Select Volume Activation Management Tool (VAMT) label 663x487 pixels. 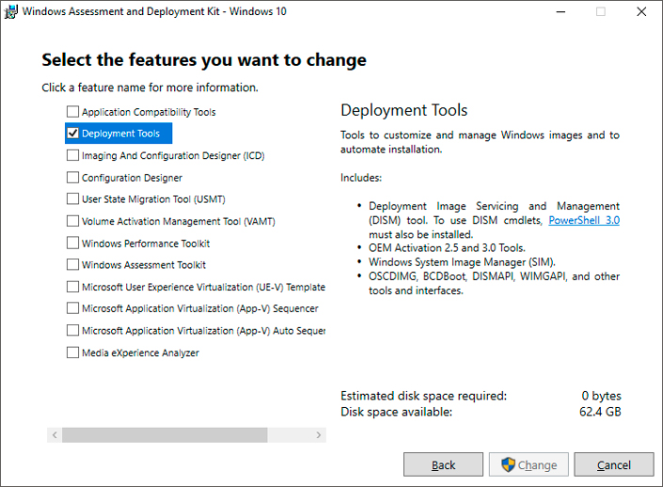[179, 221]
